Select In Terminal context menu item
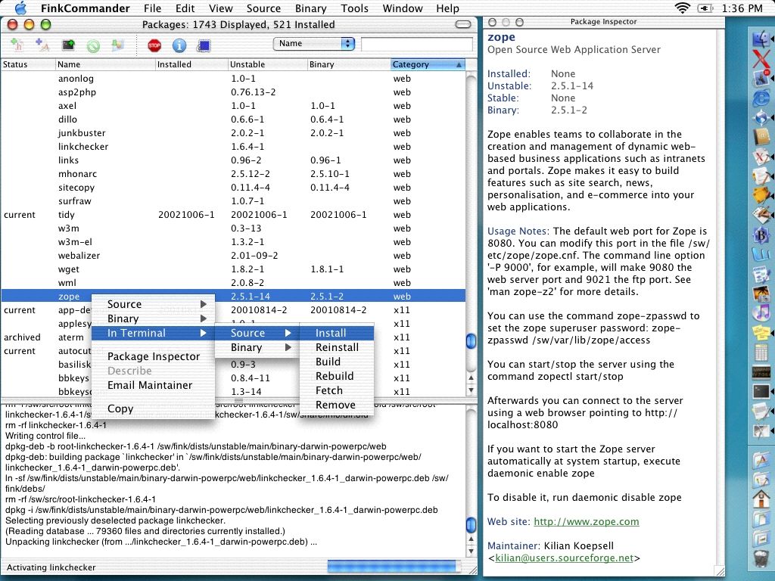 point(153,333)
